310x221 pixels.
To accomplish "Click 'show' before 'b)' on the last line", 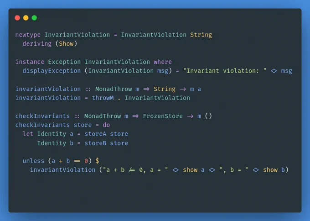I will [x=270, y=170].
